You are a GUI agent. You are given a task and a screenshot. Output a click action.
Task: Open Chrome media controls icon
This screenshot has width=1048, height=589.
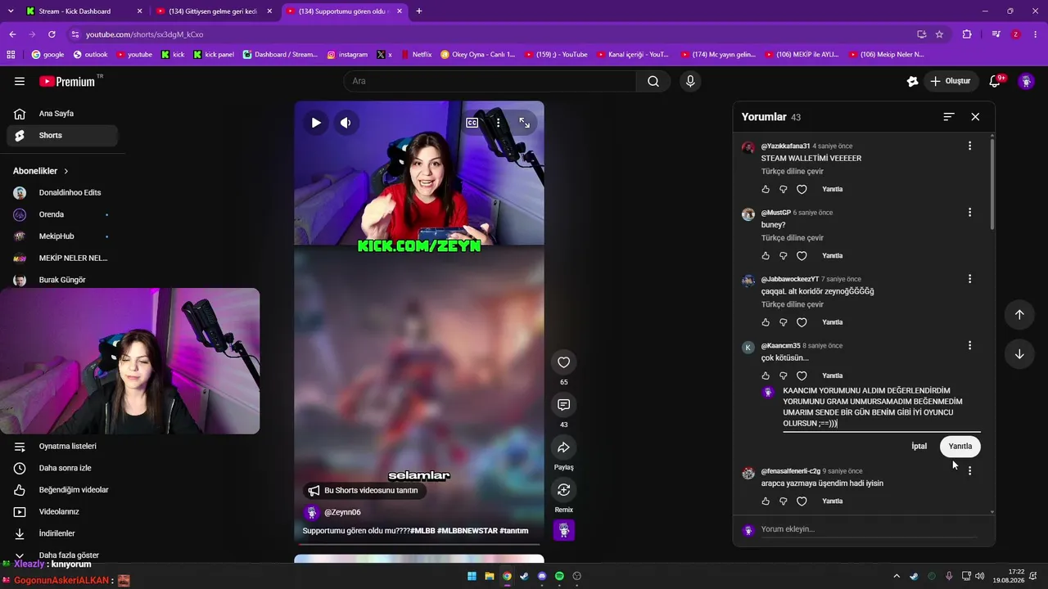(x=996, y=34)
